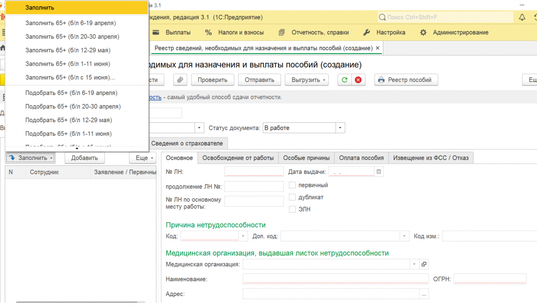Click the Проверить button

click(212, 80)
